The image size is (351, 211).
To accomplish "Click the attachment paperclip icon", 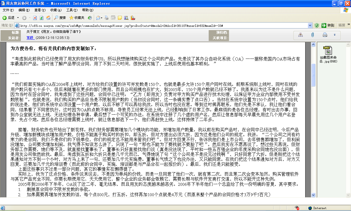I will (x=313, y=35).
